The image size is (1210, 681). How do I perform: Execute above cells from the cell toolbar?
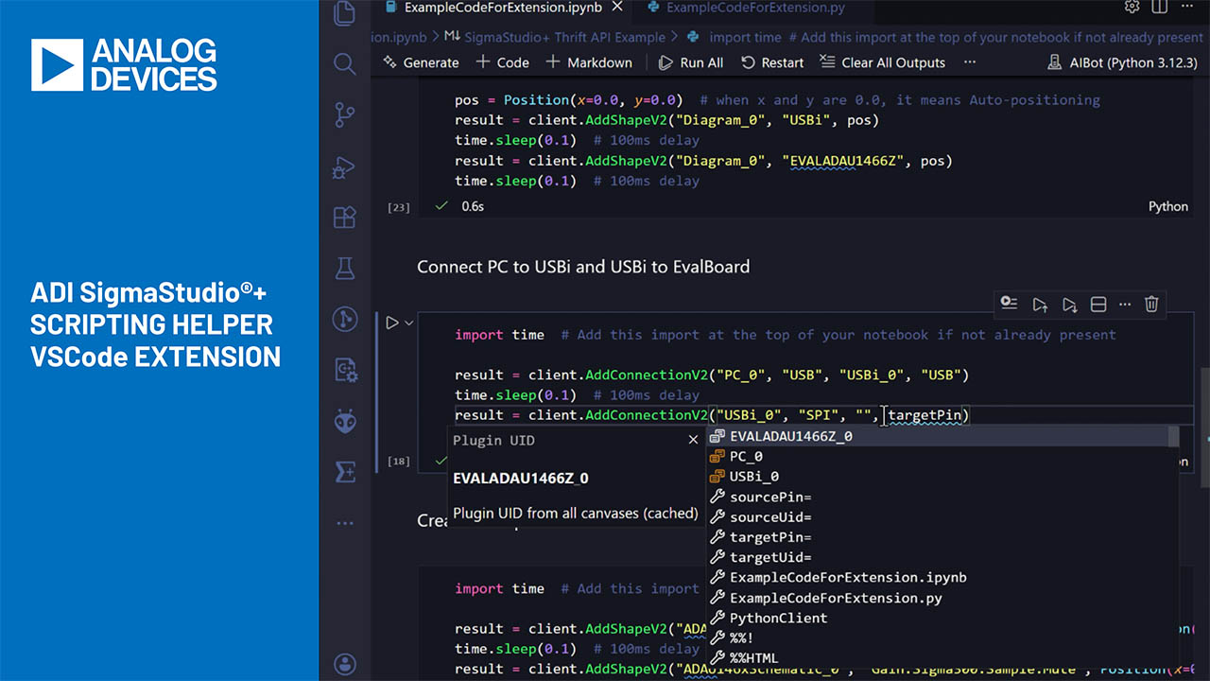tap(1040, 304)
